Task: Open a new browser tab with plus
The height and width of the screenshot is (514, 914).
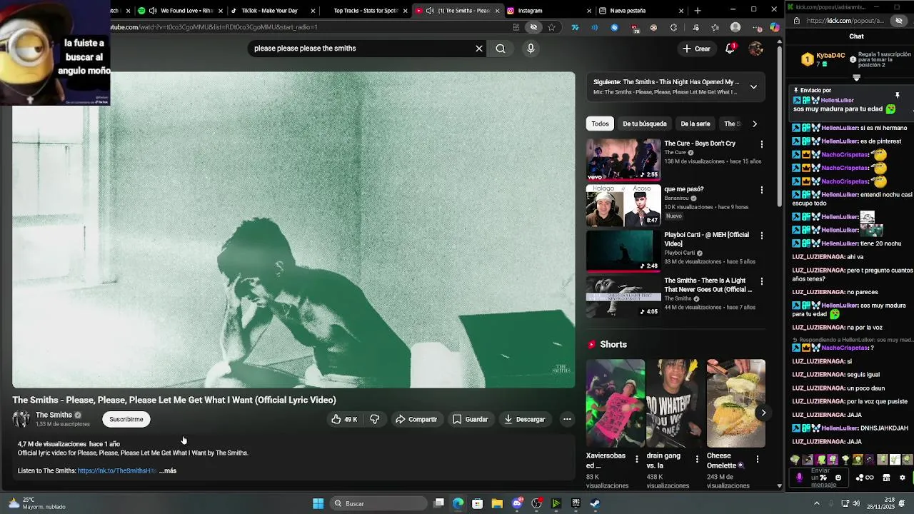Action: (x=698, y=11)
